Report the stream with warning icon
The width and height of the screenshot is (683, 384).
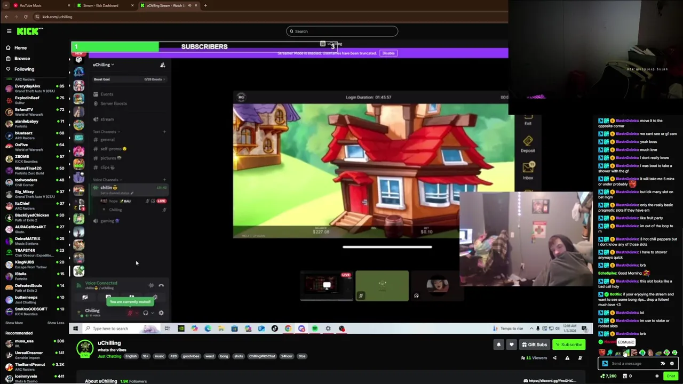(567, 358)
